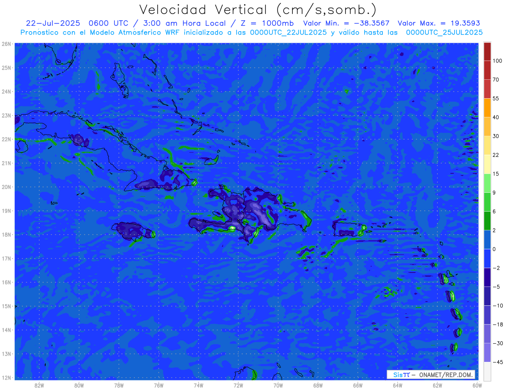Click the word 'Pronóstico' in the subtitle
This screenshot has height=391, width=507.
click(x=41, y=32)
